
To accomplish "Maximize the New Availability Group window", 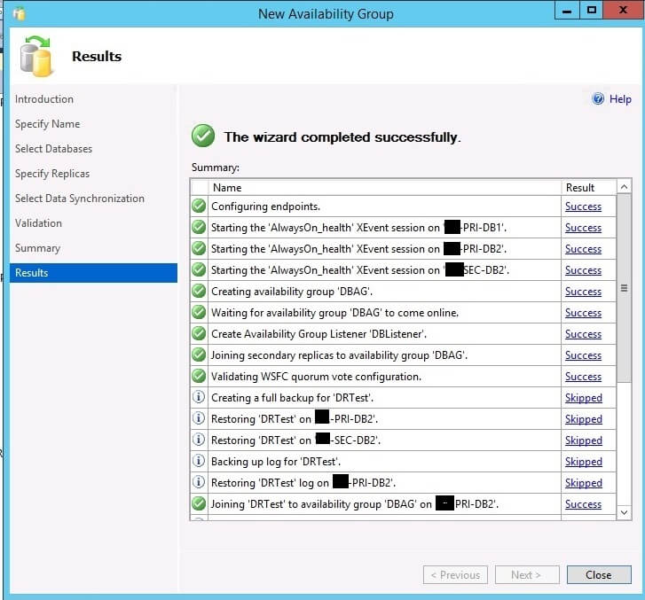I will point(591,10).
